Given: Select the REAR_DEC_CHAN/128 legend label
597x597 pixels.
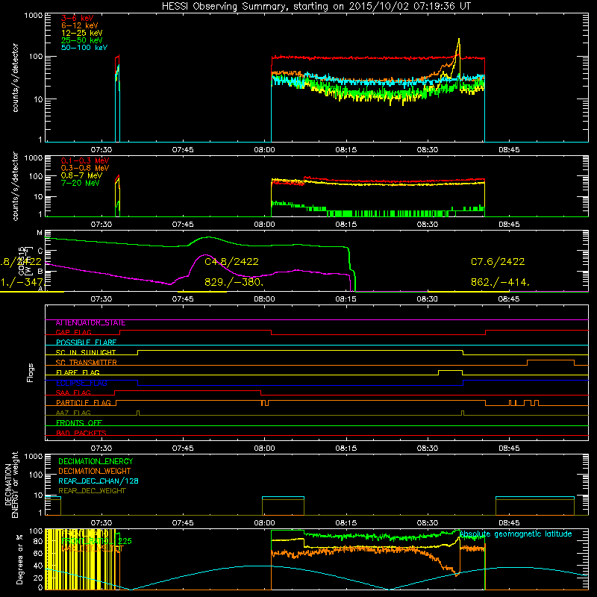Looking at the screenshot, I should pyautogui.click(x=99, y=481).
